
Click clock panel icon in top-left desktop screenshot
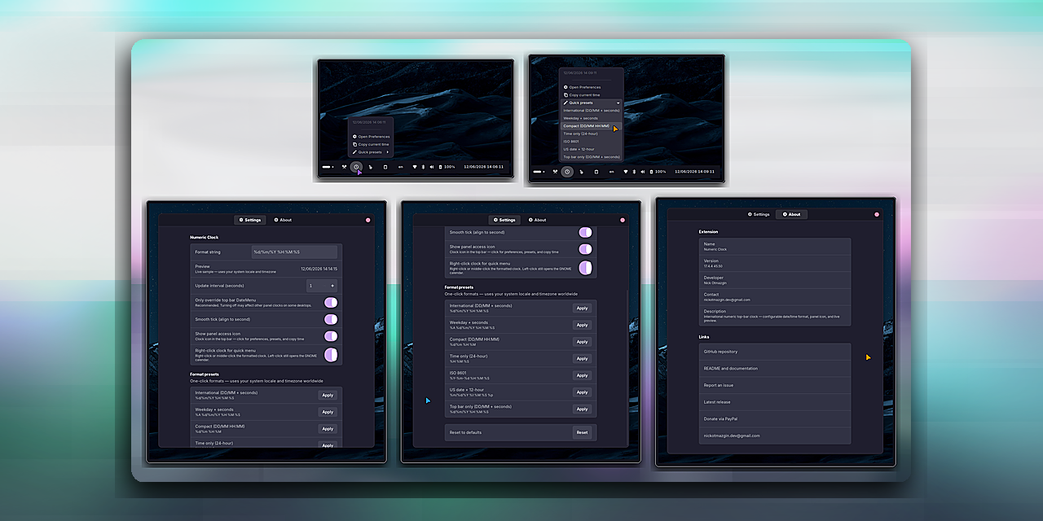[356, 167]
